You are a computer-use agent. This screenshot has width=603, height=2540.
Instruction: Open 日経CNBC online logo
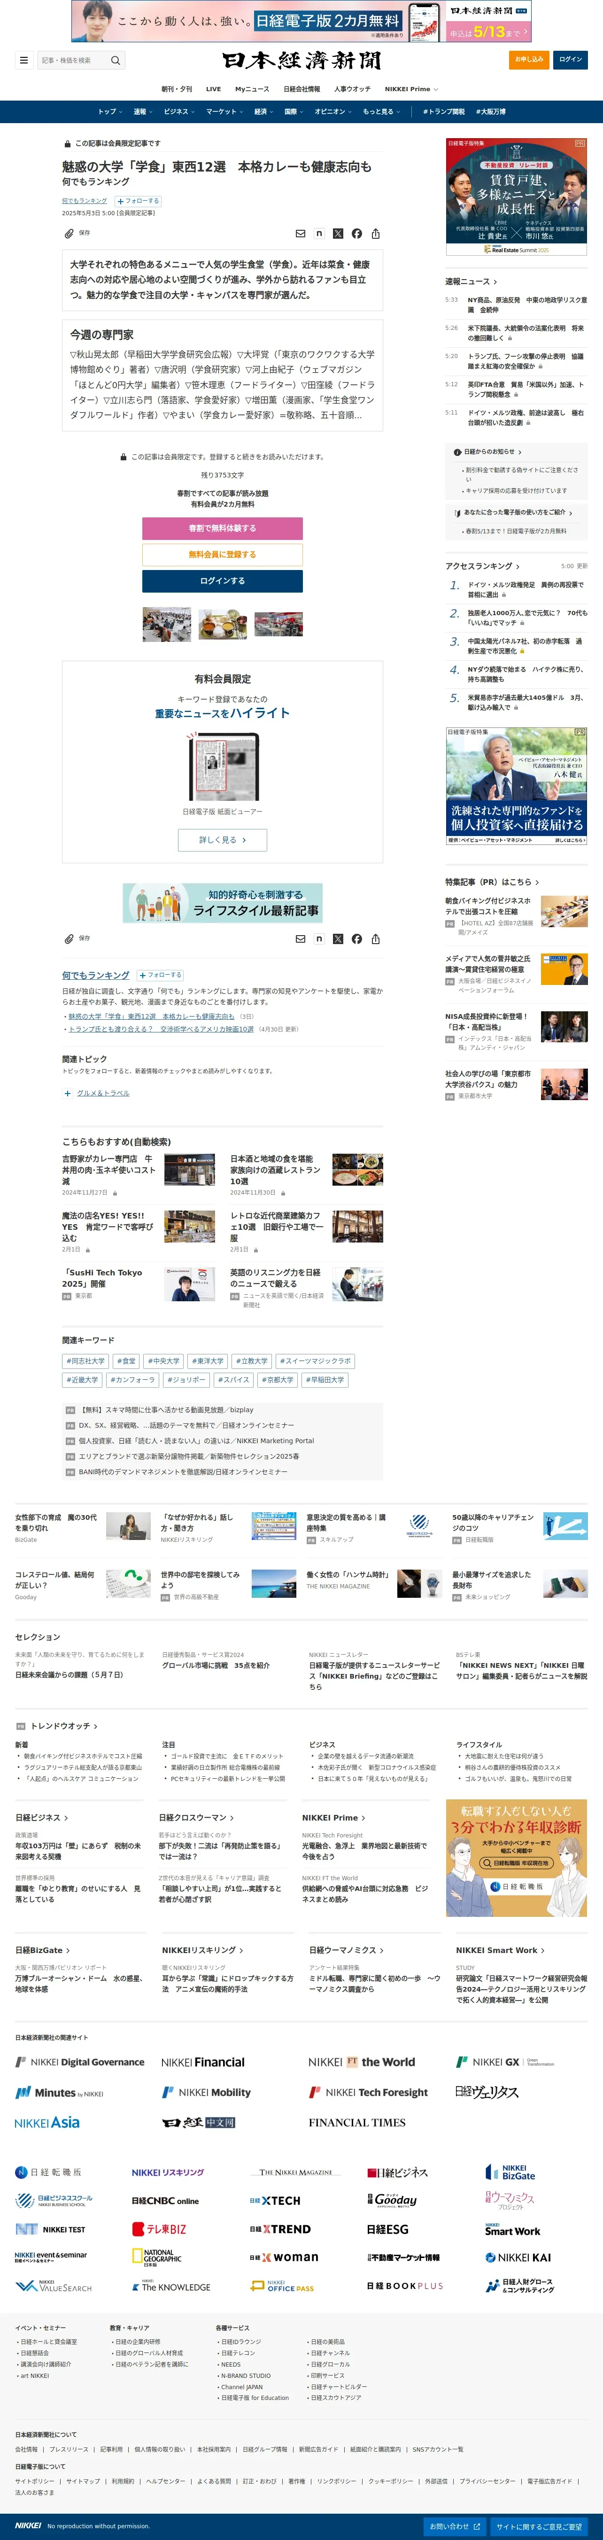coord(165,2201)
